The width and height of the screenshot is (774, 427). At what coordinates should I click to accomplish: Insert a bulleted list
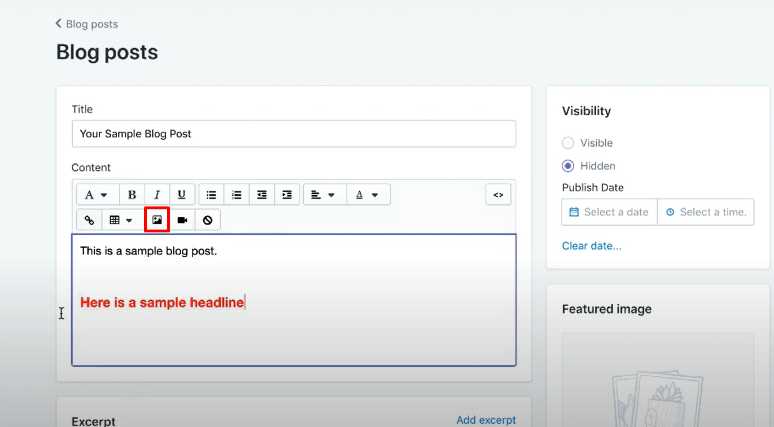click(x=211, y=195)
